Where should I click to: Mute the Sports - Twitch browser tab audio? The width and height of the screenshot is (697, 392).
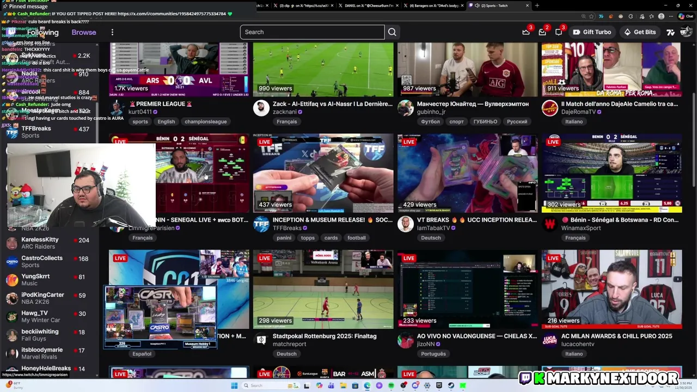tap(477, 5)
